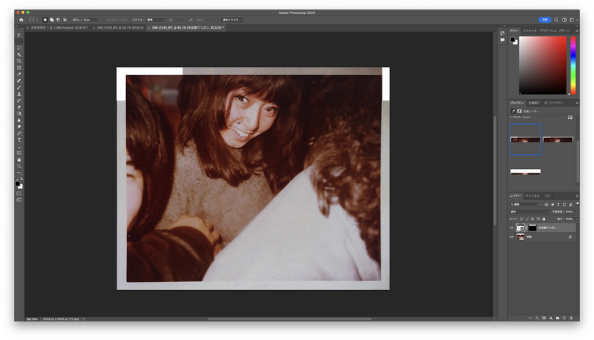Screen dimensions: 594x340
Task: Select the Blur tool
Action: pos(19,120)
